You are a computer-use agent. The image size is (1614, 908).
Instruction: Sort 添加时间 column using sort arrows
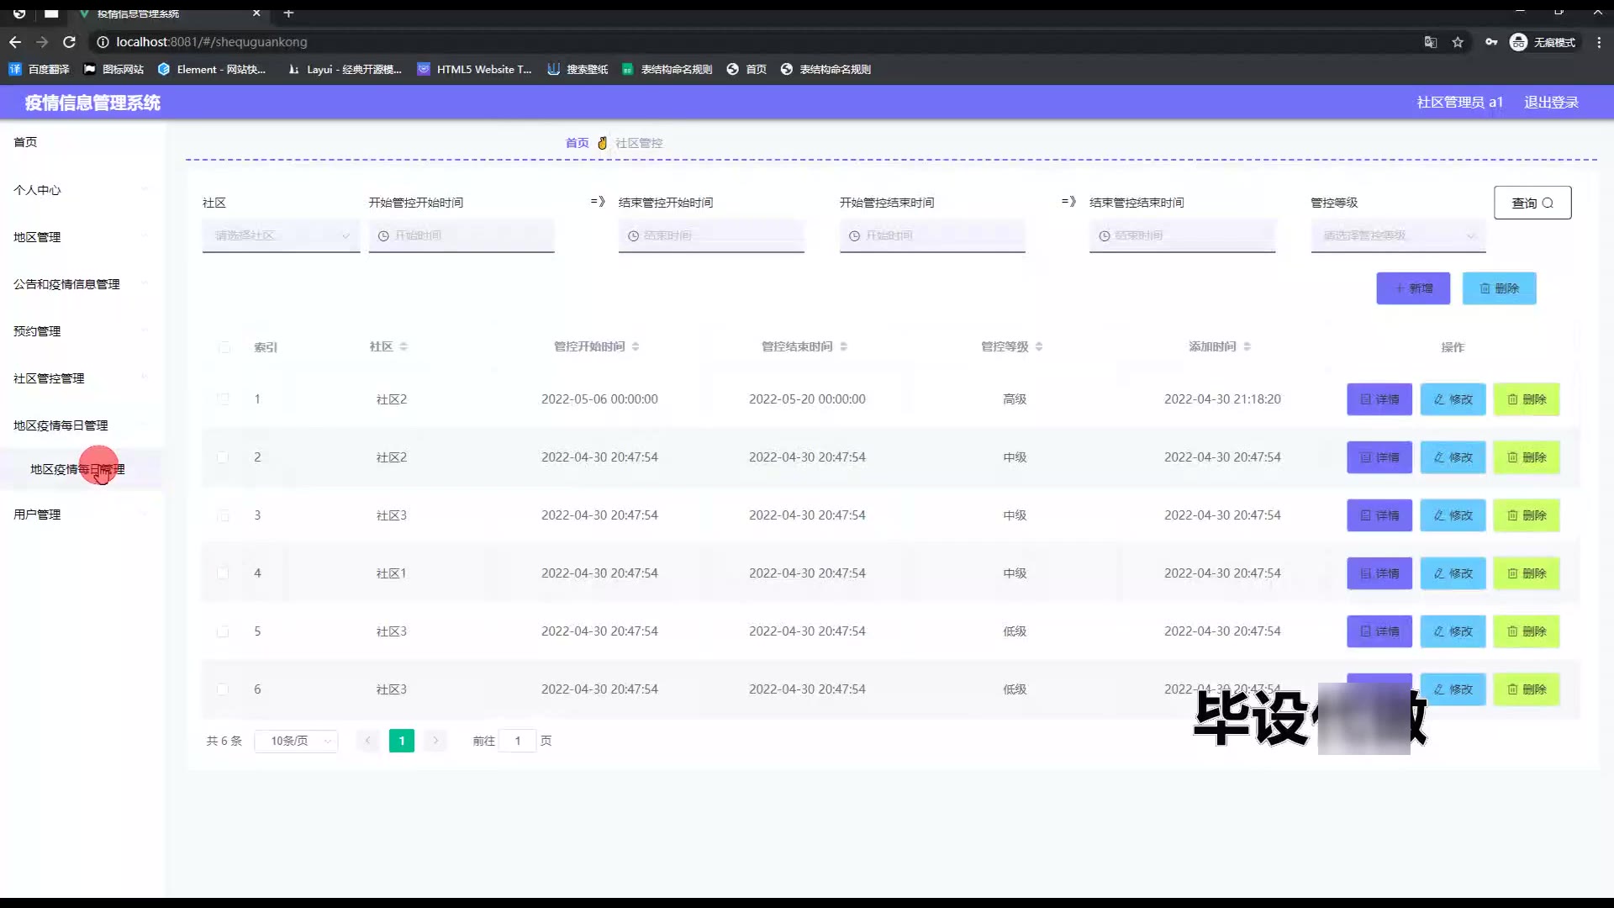(1247, 346)
